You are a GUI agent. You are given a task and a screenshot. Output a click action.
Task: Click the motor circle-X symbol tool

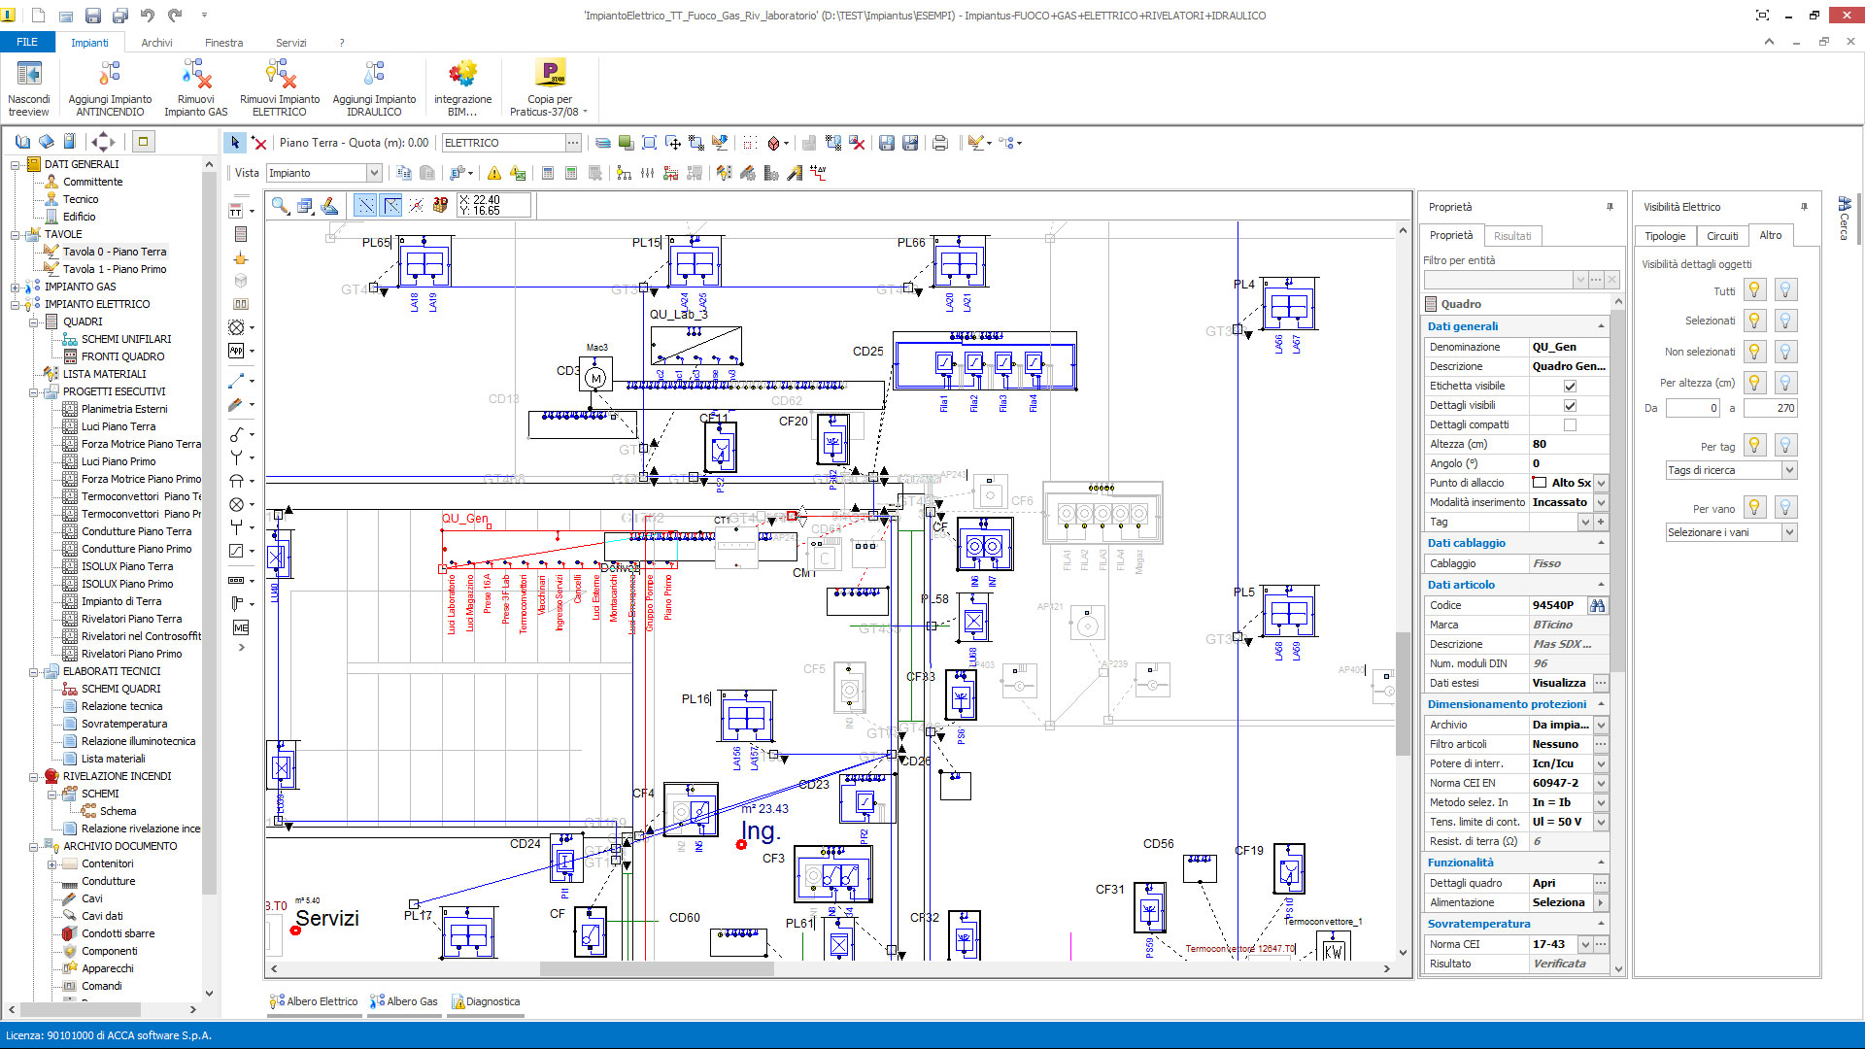point(236,327)
